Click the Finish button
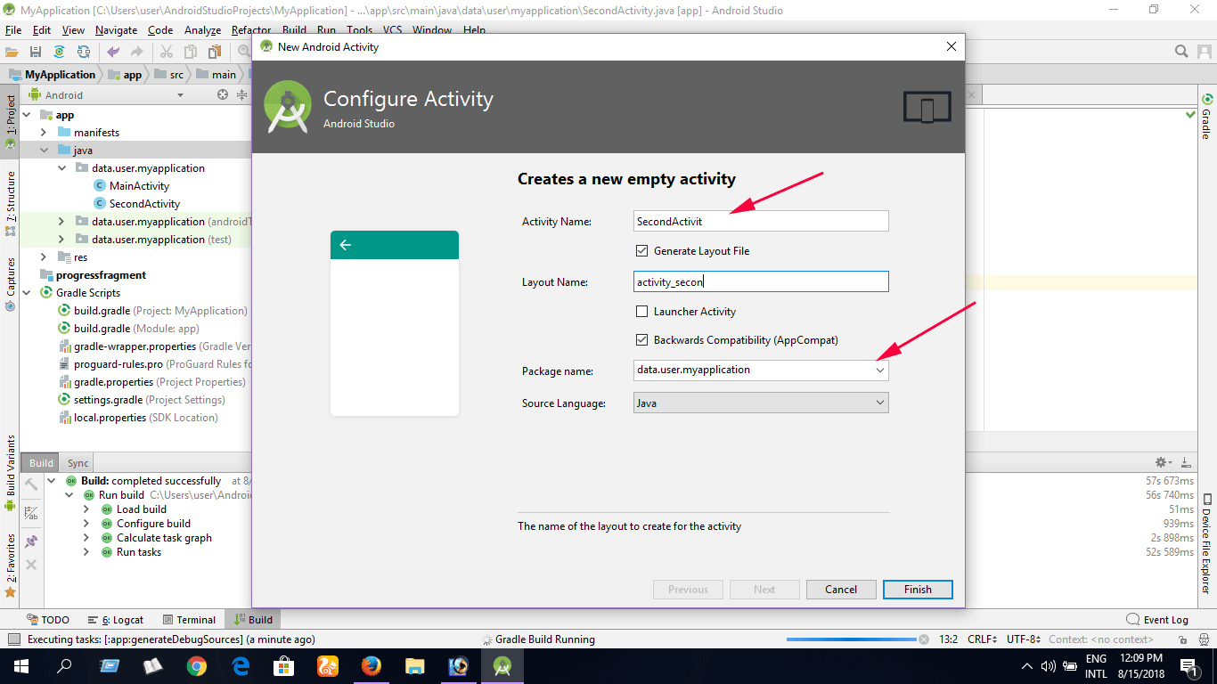Image resolution: width=1217 pixels, height=684 pixels. 918,590
